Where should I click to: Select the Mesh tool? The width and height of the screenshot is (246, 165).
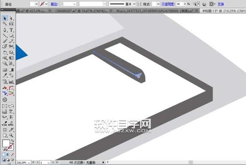tap(5, 70)
